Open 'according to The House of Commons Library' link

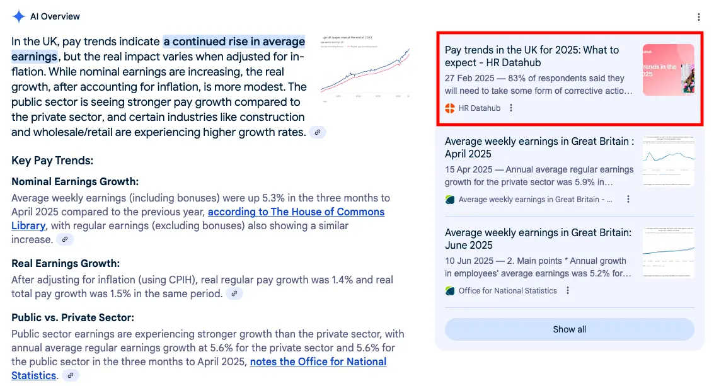pos(296,212)
